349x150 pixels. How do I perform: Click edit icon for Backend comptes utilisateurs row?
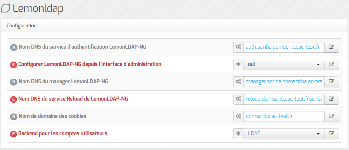click(x=332, y=133)
